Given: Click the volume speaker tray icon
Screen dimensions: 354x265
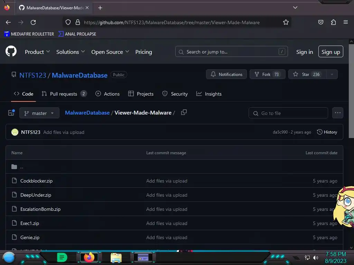Looking at the screenshot, I should pos(316,257).
